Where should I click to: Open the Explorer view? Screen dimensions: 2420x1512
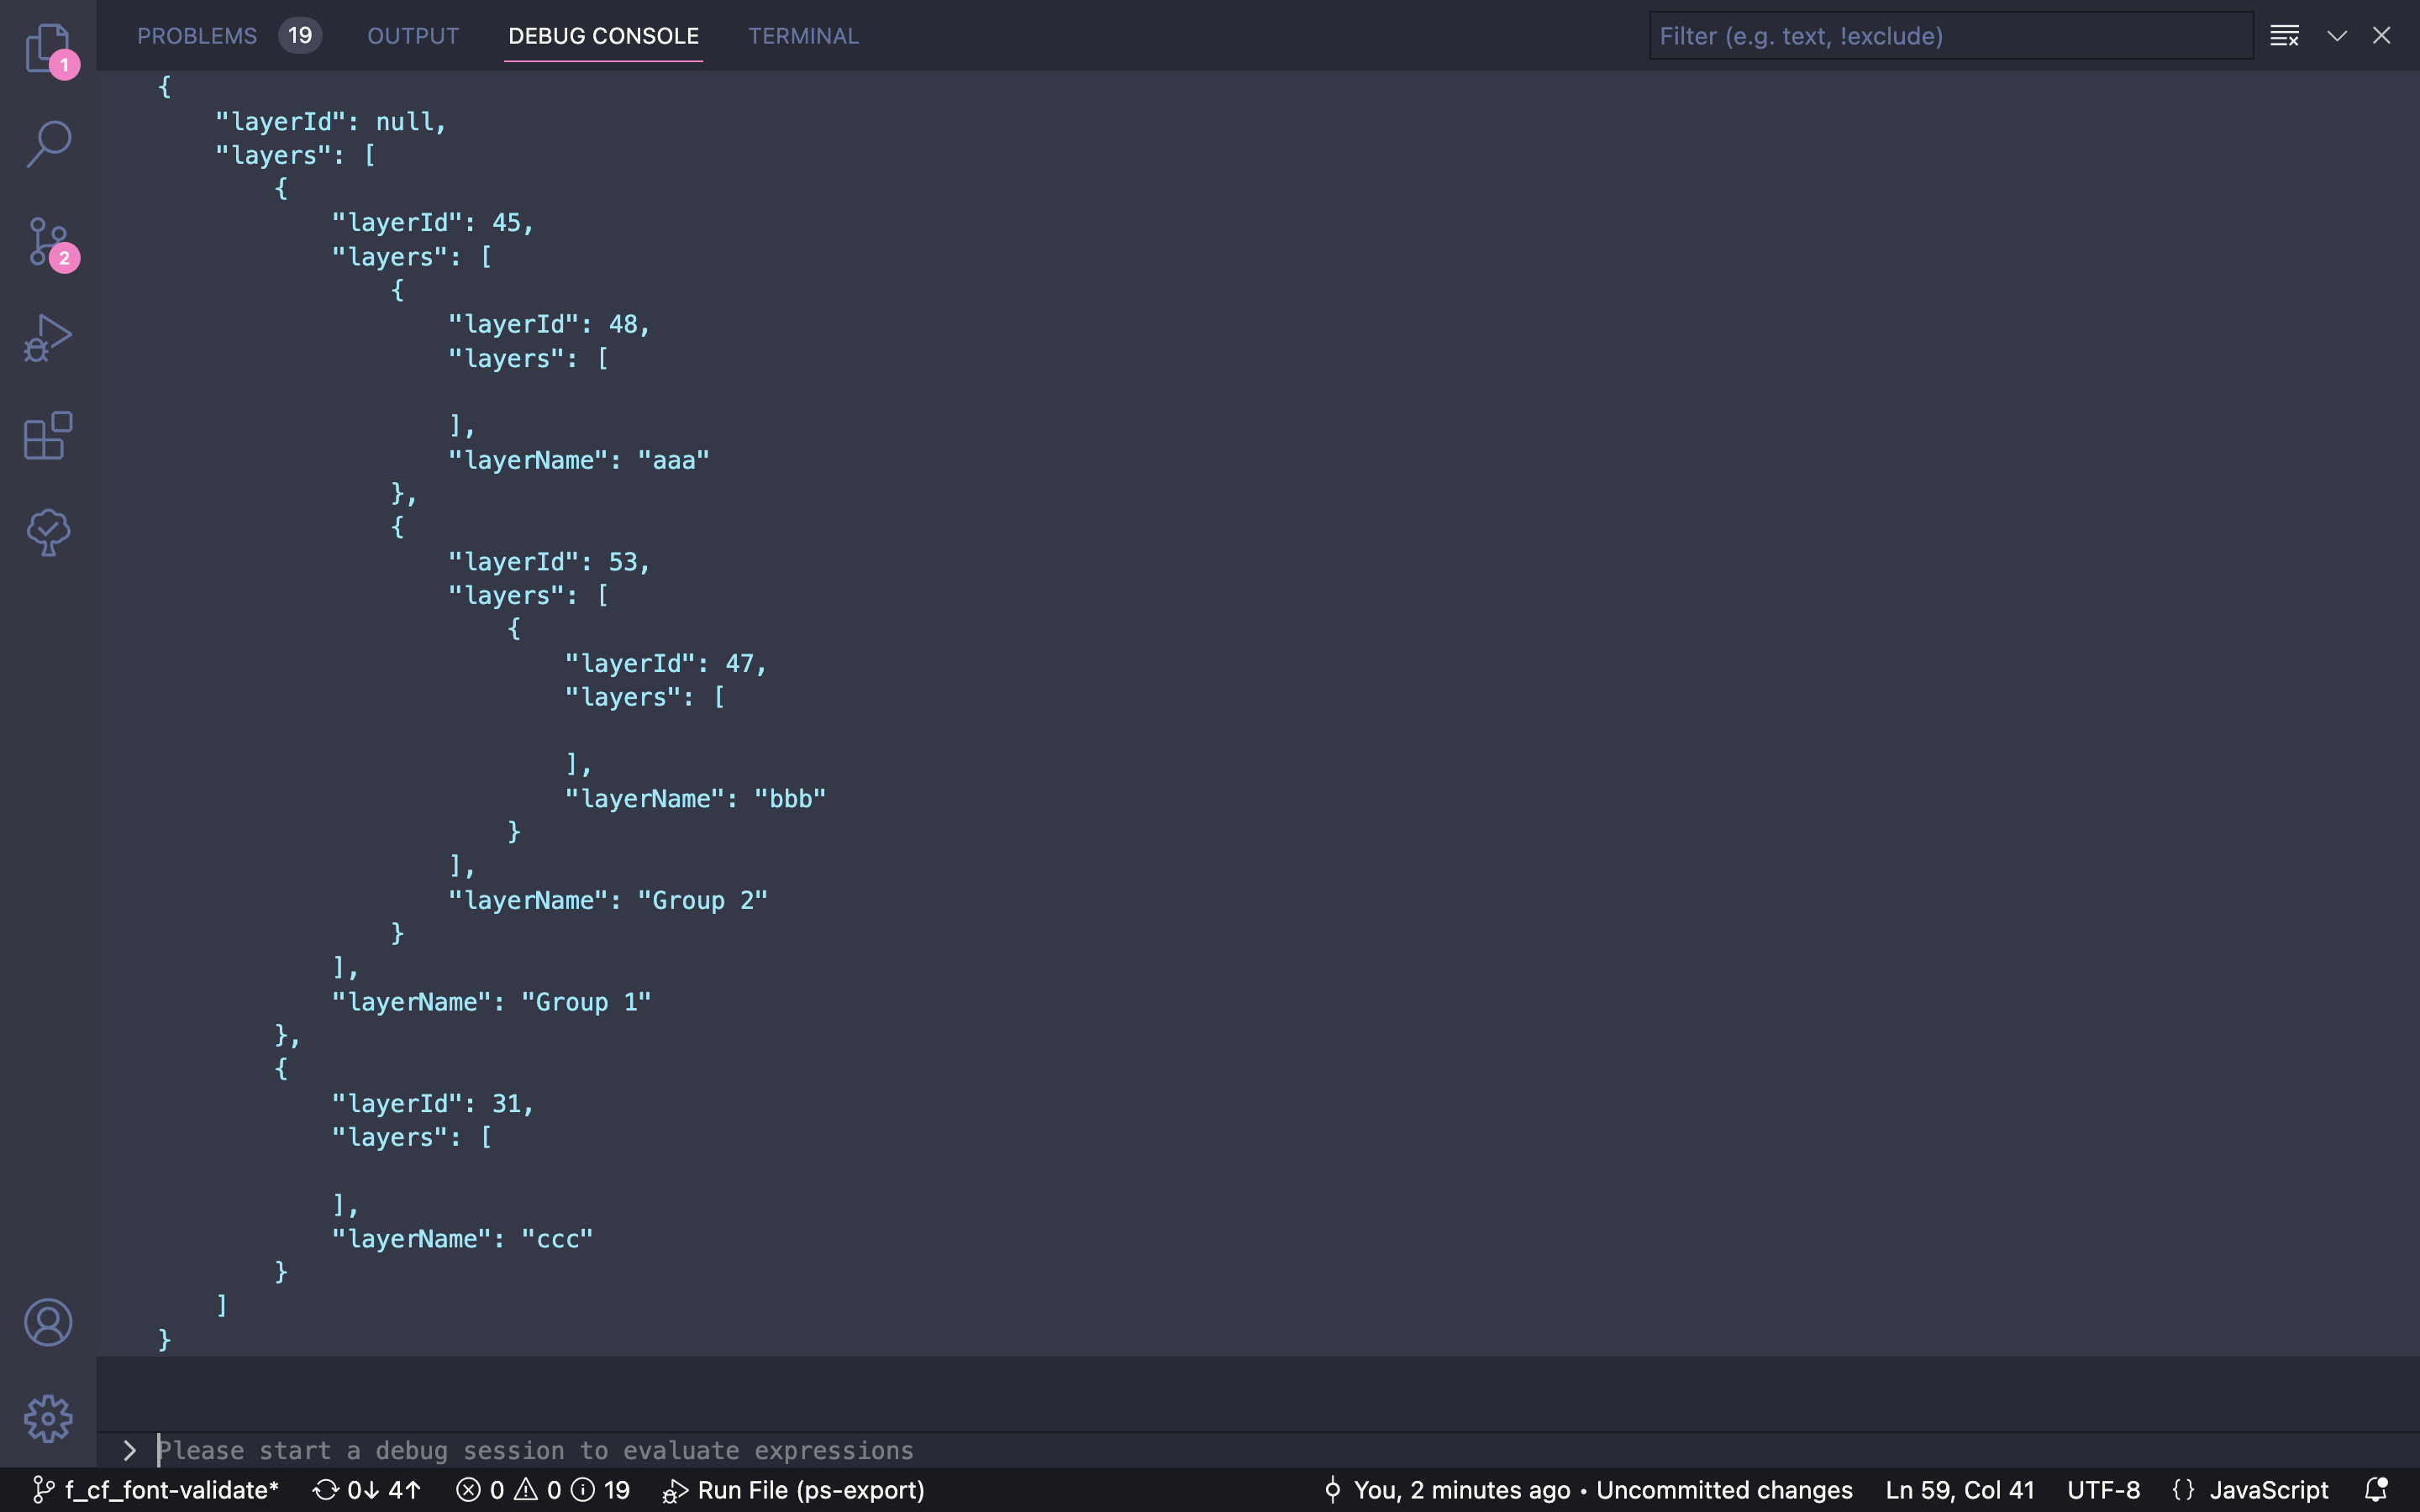pos(47,48)
